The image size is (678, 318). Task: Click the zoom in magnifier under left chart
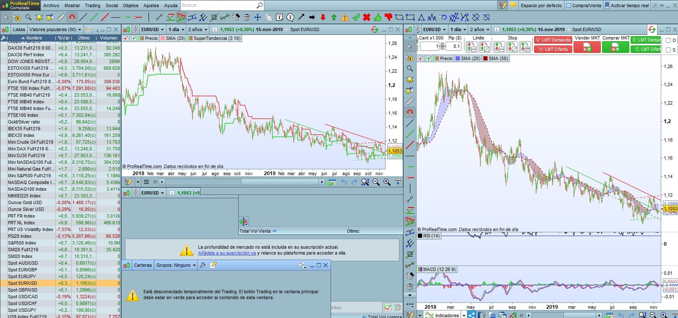pos(387,182)
